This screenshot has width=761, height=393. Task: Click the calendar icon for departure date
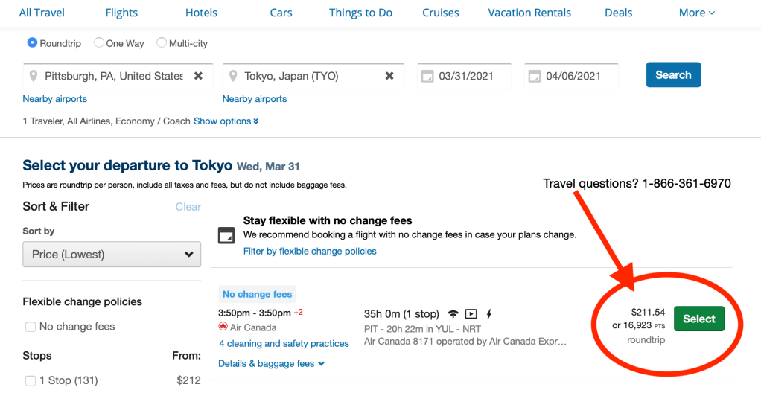pos(427,76)
